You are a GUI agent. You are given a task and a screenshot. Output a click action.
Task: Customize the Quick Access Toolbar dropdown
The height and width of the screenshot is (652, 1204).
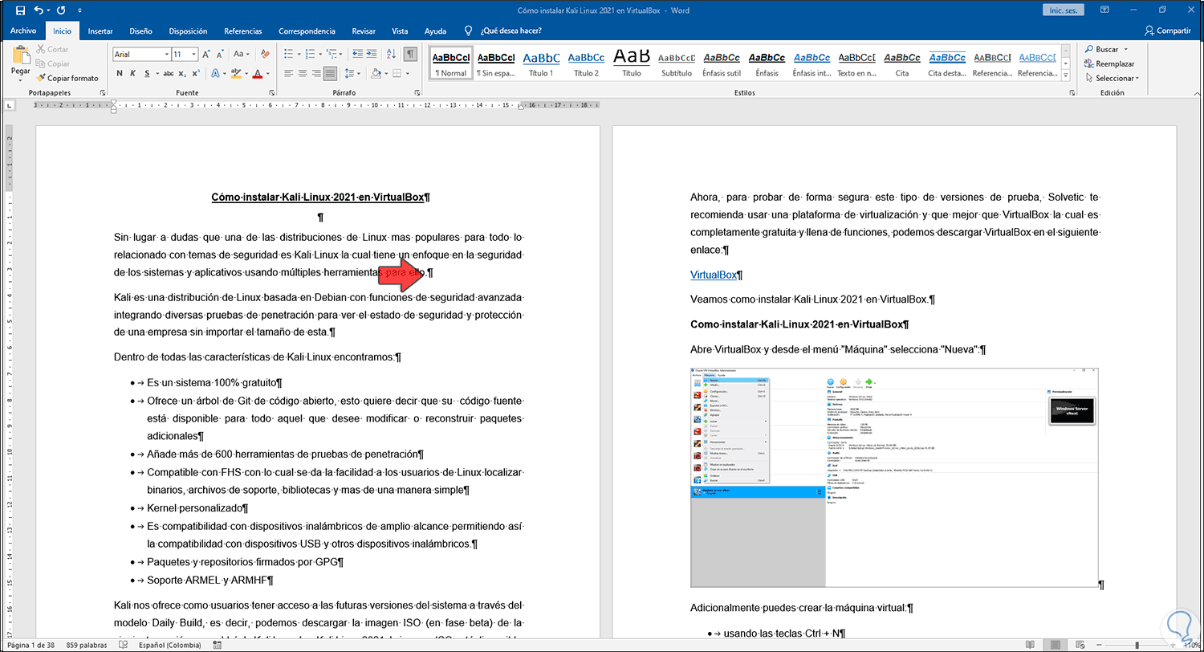click(80, 10)
